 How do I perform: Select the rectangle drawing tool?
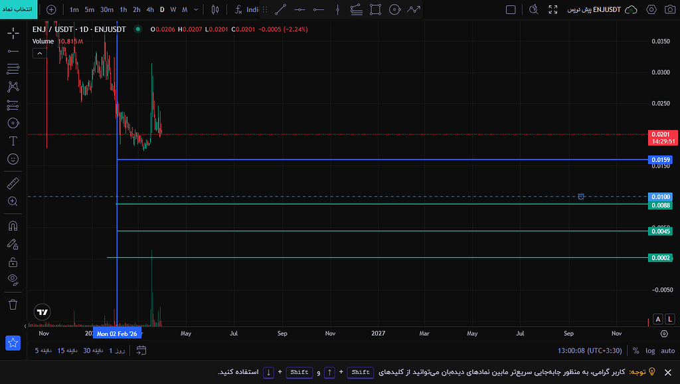coord(377,11)
